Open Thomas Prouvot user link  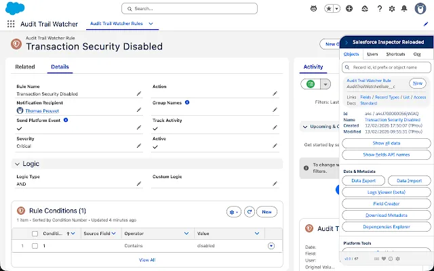(x=42, y=111)
